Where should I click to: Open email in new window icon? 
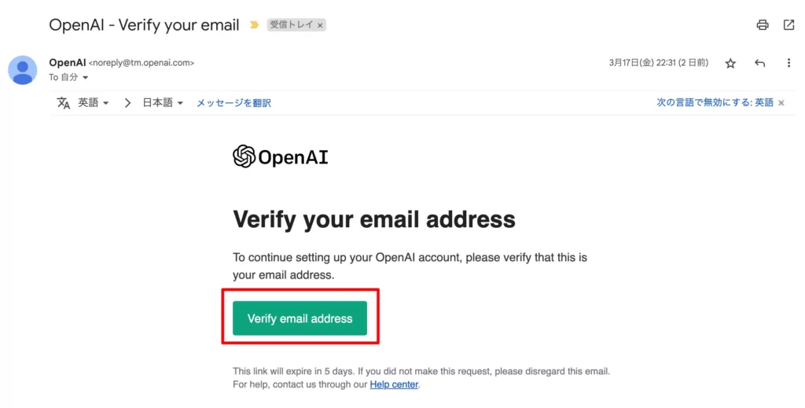click(x=788, y=24)
